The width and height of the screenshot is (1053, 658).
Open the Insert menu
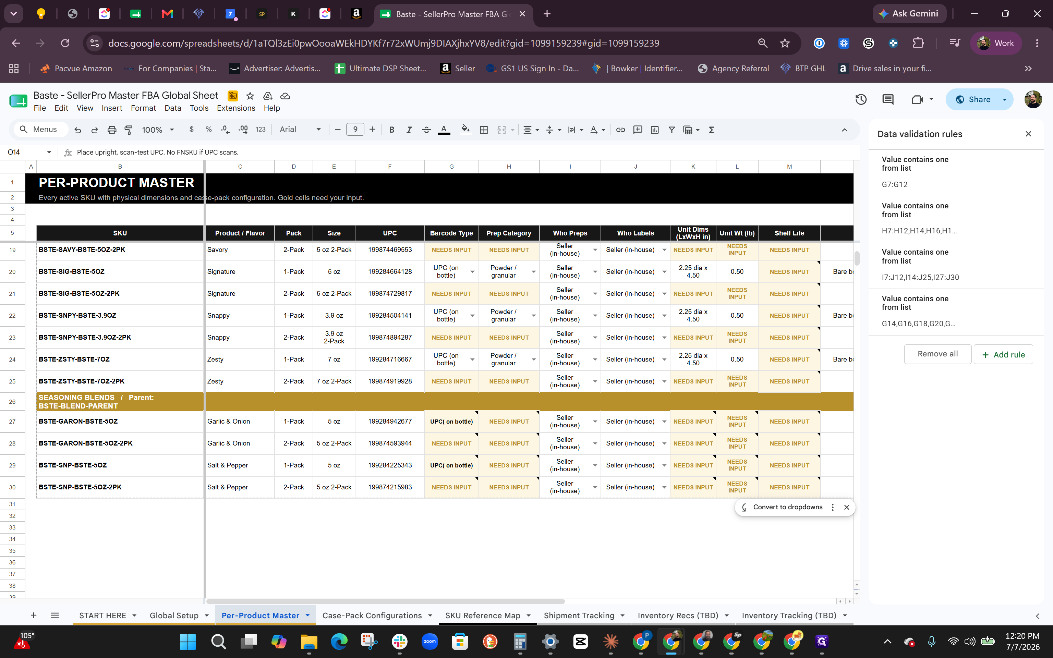coord(112,108)
